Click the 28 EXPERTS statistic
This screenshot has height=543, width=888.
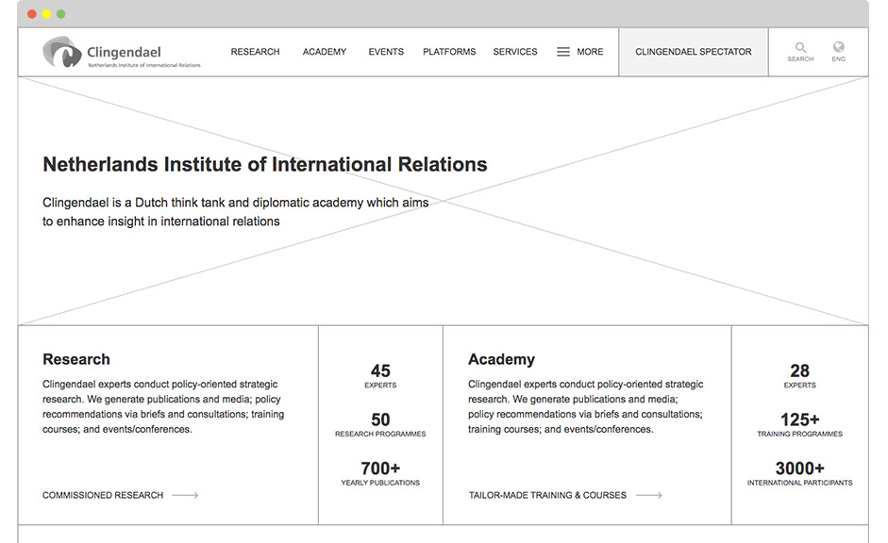click(799, 375)
